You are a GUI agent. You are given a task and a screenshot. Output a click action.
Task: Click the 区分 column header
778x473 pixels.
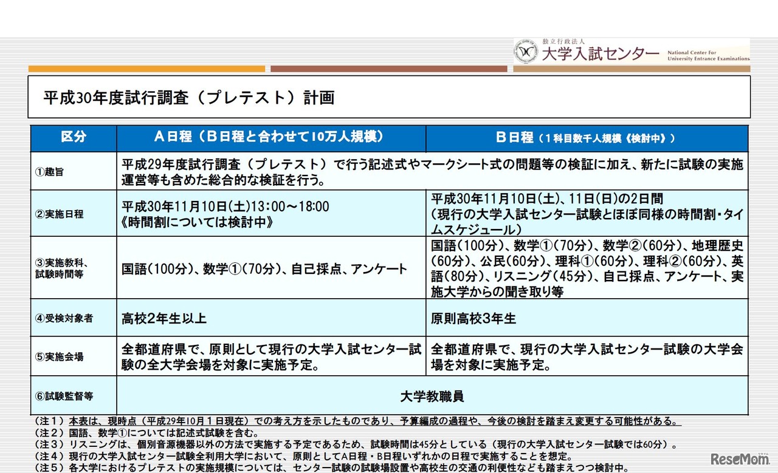[74, 138]
